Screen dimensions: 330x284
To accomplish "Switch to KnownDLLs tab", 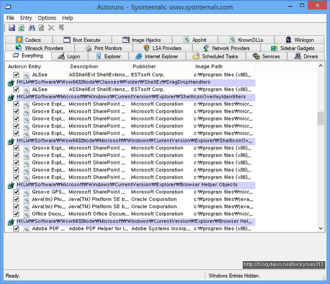I will pyautogui.click(x=246, y=40).
